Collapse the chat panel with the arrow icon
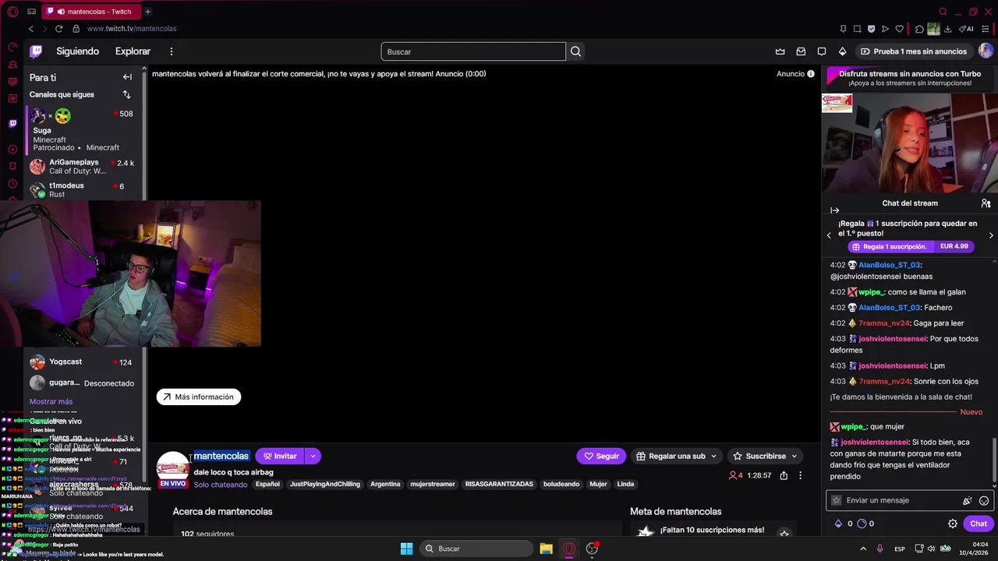This screenshot has width=998, height=561. 834,210
